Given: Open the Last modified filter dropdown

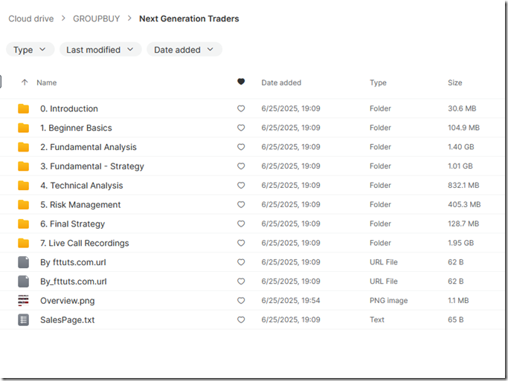Looking at the screenshot, I should tap(100, 50).
